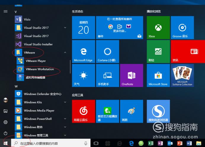
Task: Open File Explorer from Start sidebar
Action: click(x=6, y=111)
